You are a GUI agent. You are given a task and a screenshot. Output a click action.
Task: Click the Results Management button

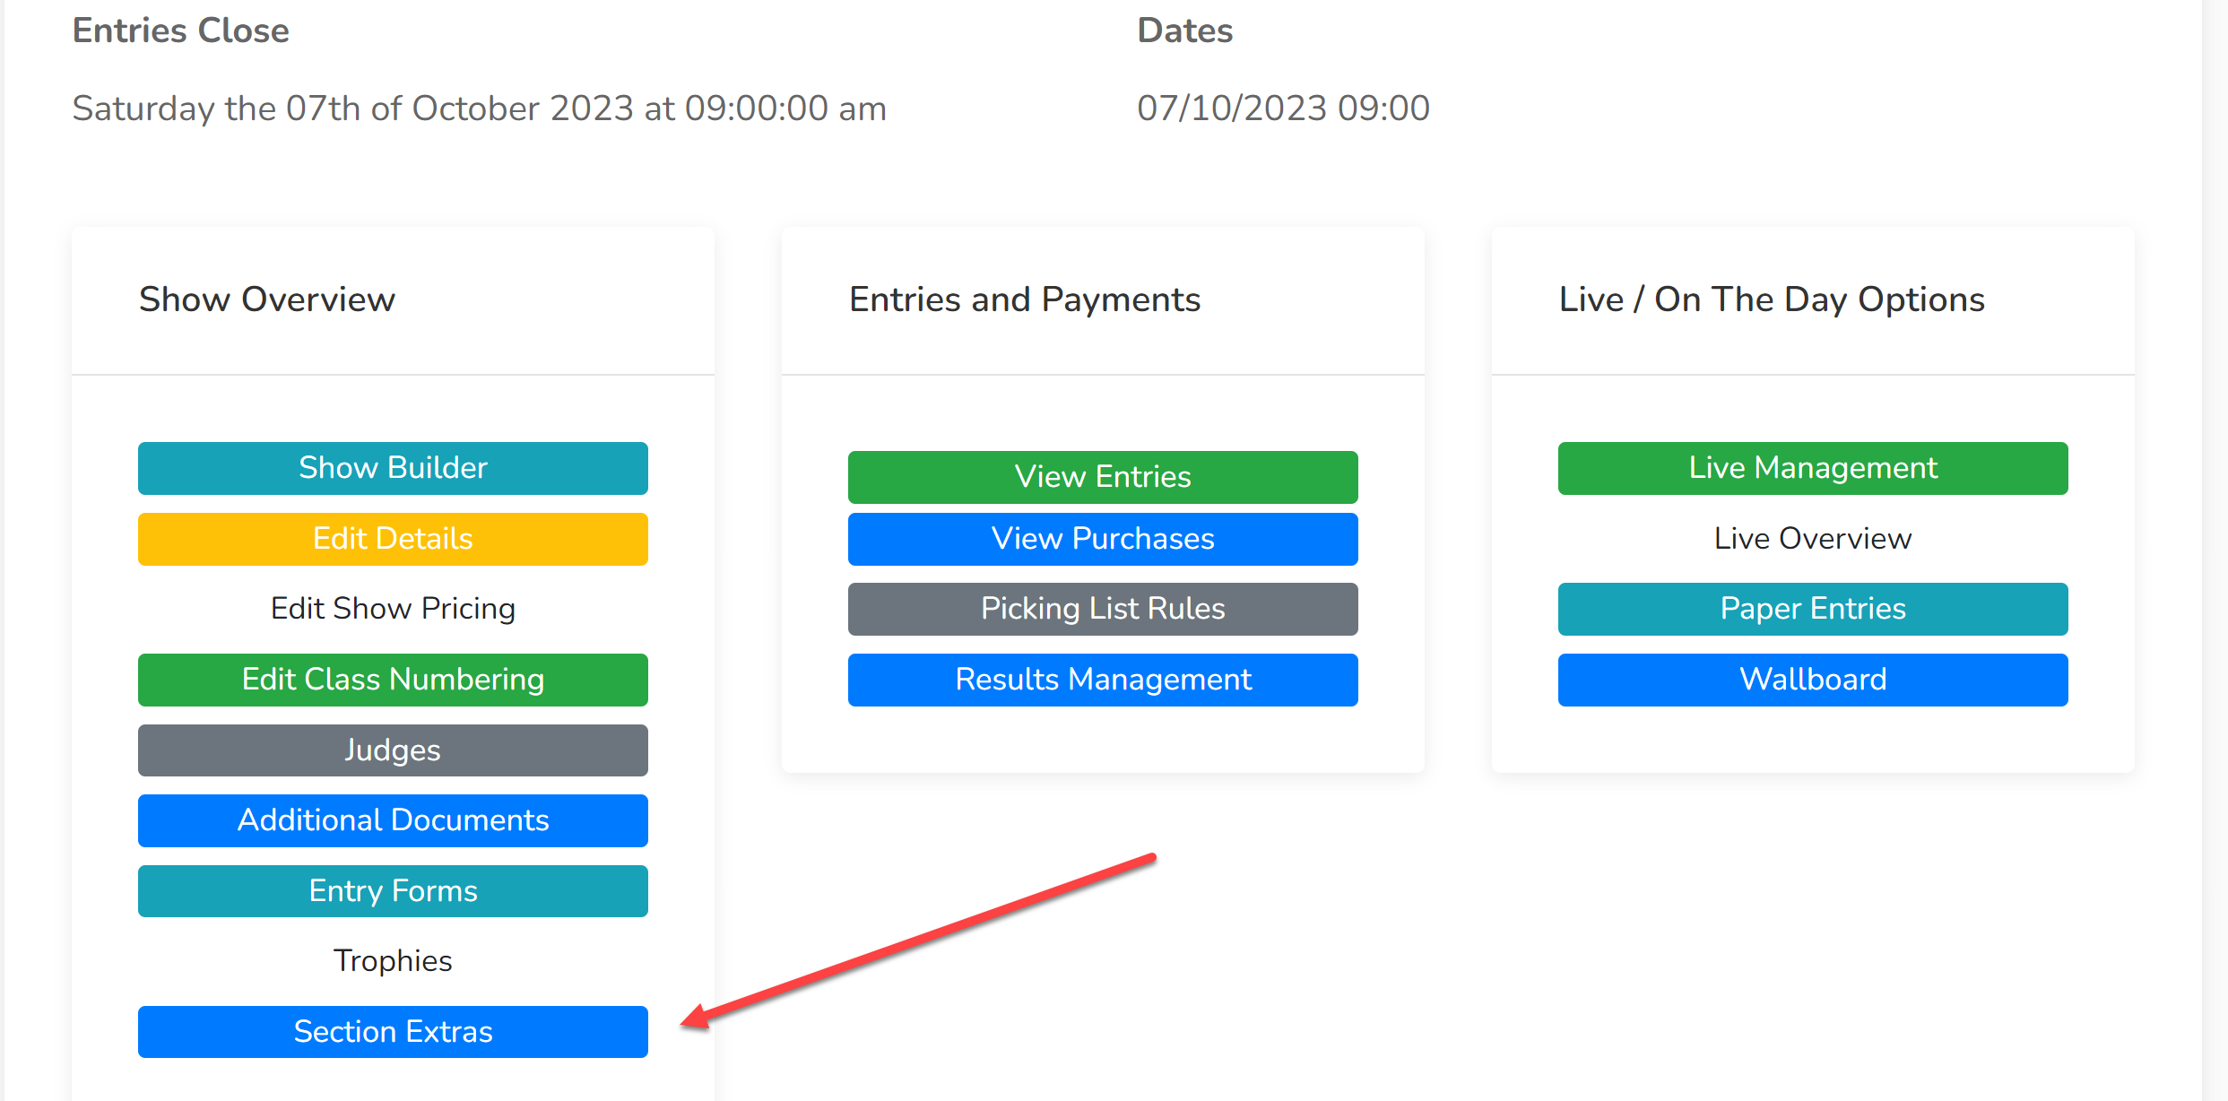1103,680
